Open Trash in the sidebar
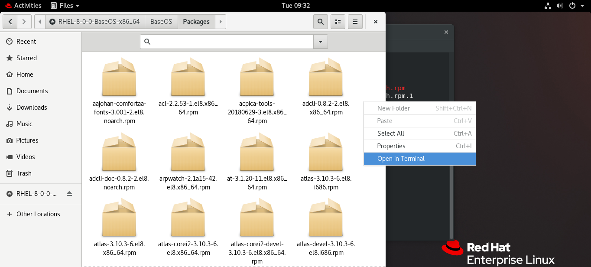This screenshot has height=267, width=591. click(x=41, y=173)
